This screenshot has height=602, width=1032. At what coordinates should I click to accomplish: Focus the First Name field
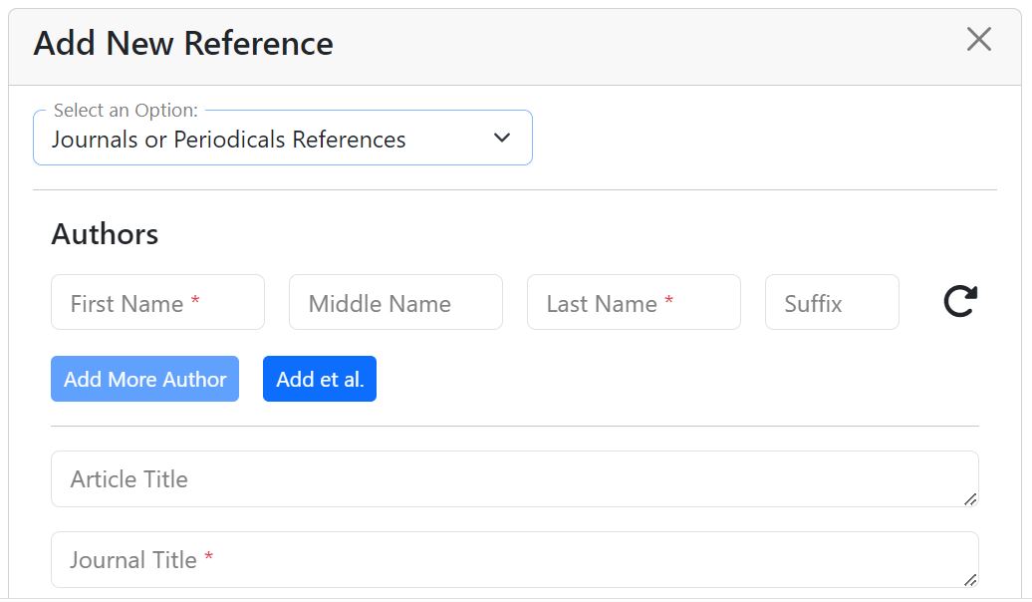(x=157, y=303)
